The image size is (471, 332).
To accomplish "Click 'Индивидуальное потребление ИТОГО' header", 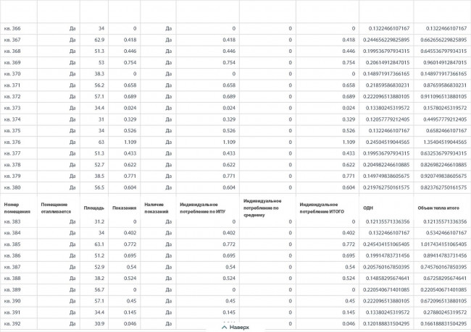I will [x=322, y=208].
